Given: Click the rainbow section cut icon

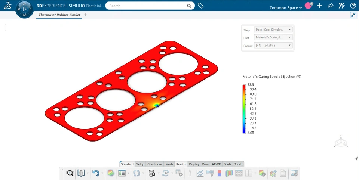Looking at the screenshot, I should [x=229, y=173].
